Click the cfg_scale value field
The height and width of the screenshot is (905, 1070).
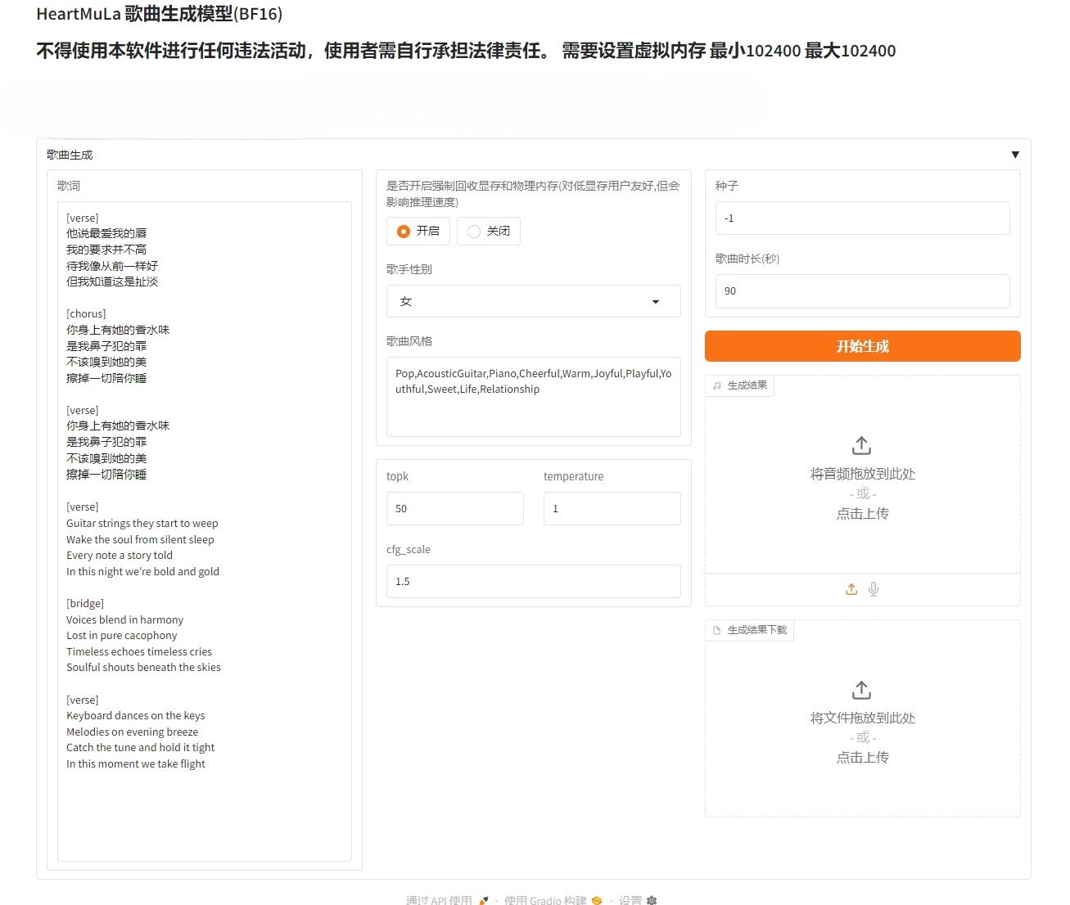point(532,582)
